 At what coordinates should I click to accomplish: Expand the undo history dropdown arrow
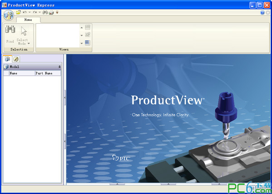click(30, 13)
